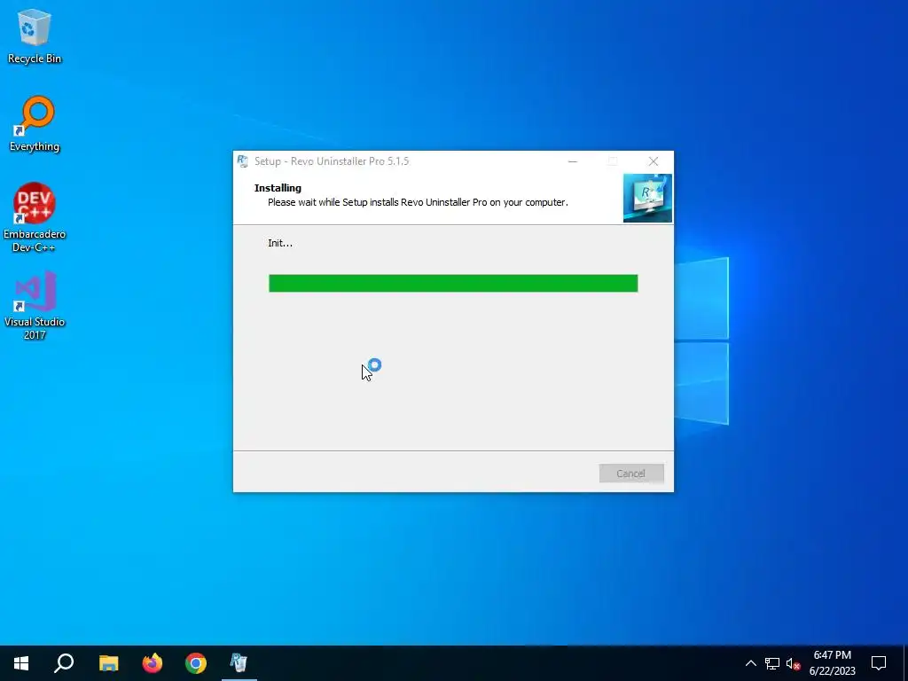Open the notification center icon

coord(879,663)
